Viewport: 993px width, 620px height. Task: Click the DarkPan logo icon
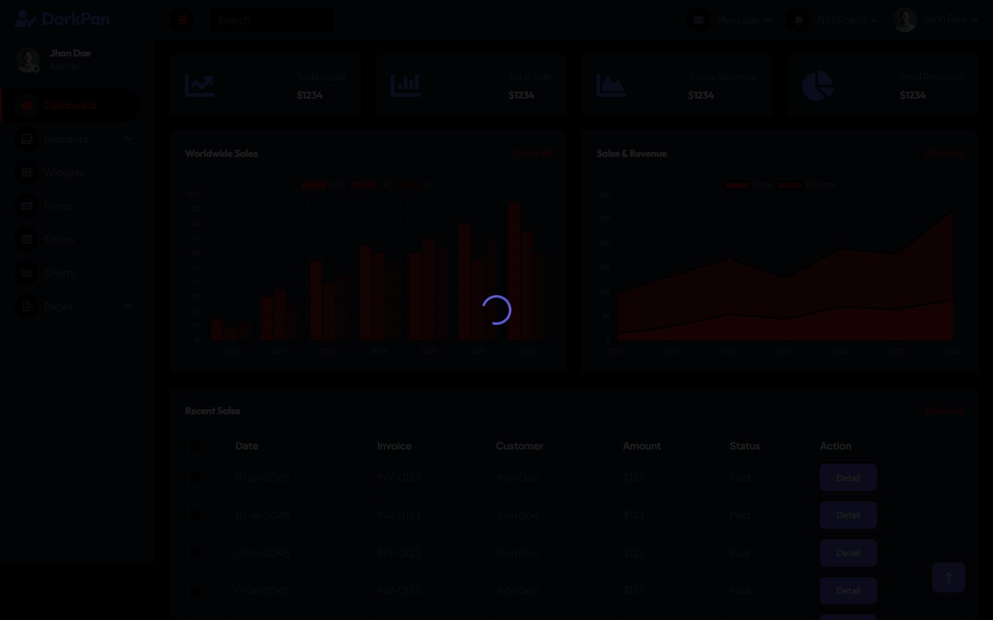pos(25,19)
